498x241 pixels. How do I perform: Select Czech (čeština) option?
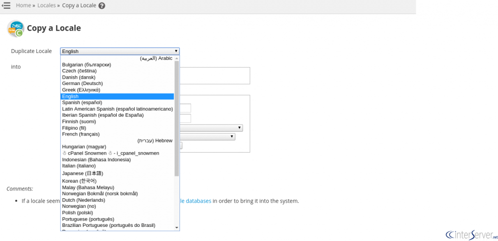[x=117, y=71]
